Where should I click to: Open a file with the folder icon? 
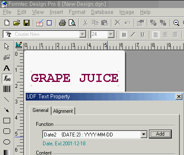click(17, 23)
